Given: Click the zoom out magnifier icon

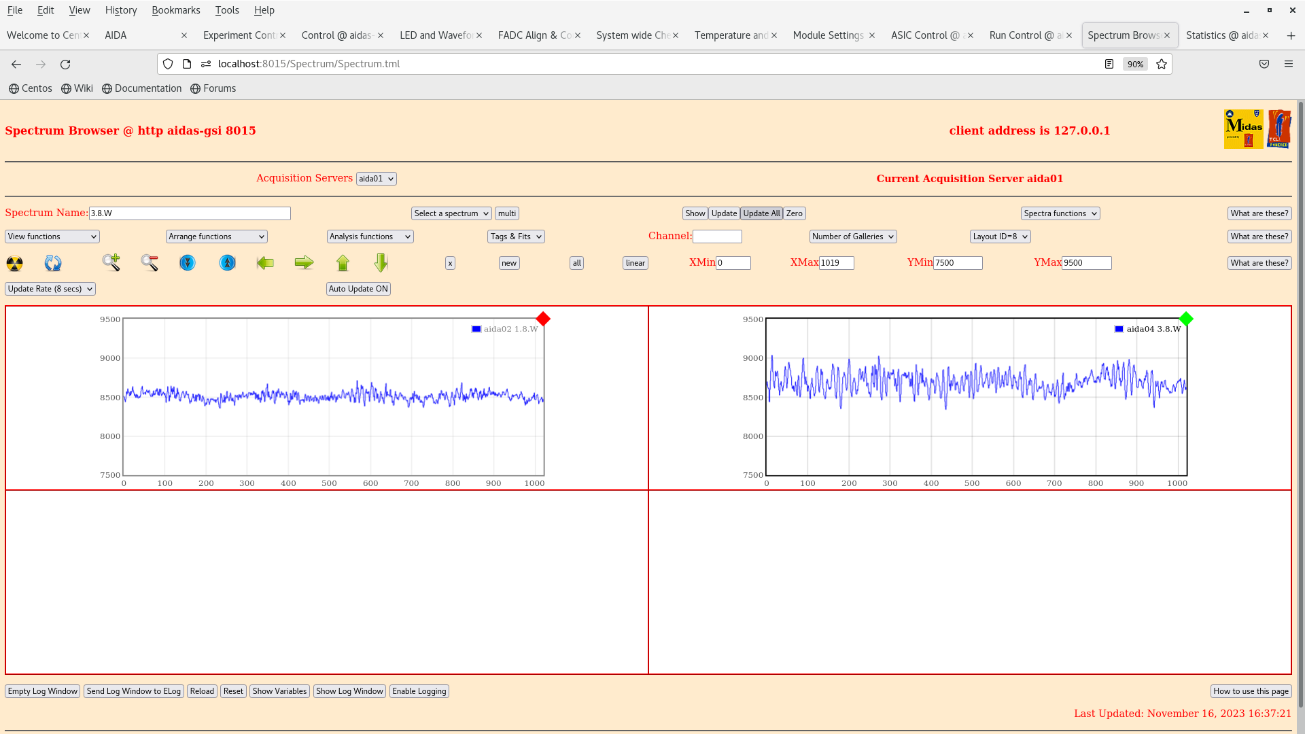Looking at the screenshot, I should (x=150, y=262).
